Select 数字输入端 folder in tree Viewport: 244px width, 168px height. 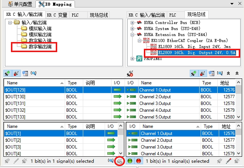coord(40,40)
